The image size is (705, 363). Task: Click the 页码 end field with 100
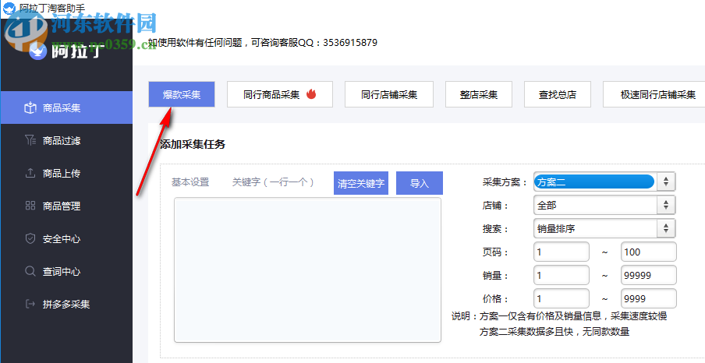click(x=649, y=252)
